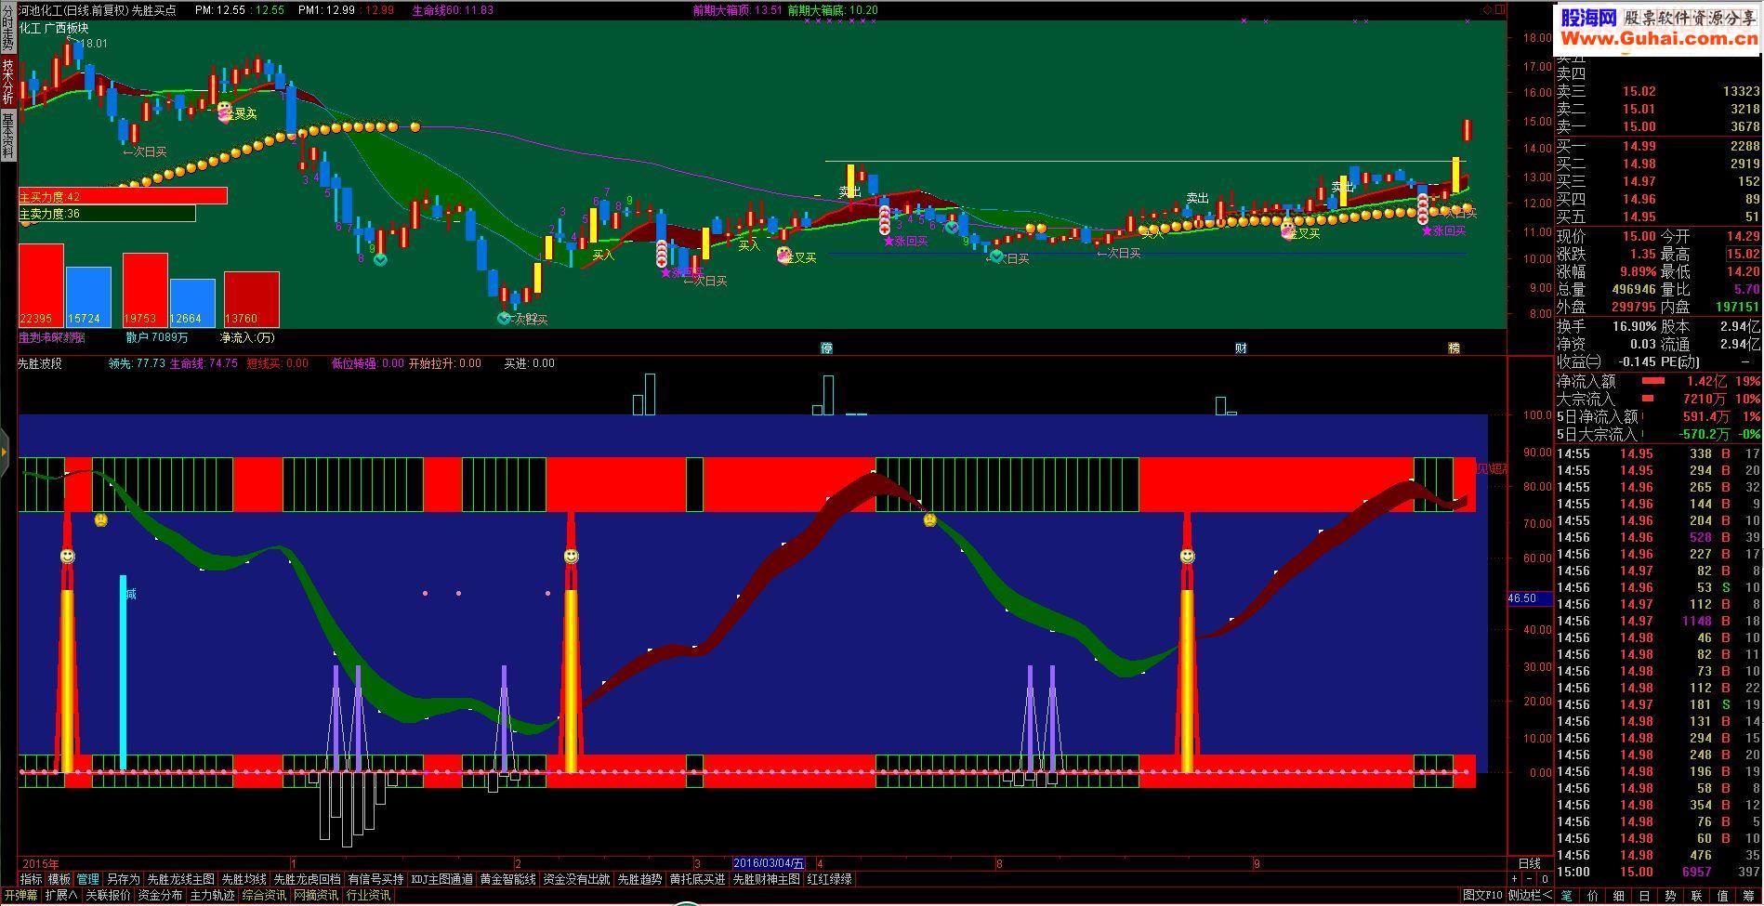Select the 细 tab in the side panel
The width and height of the screenshot is (1764, 906).
[1619, 896]
